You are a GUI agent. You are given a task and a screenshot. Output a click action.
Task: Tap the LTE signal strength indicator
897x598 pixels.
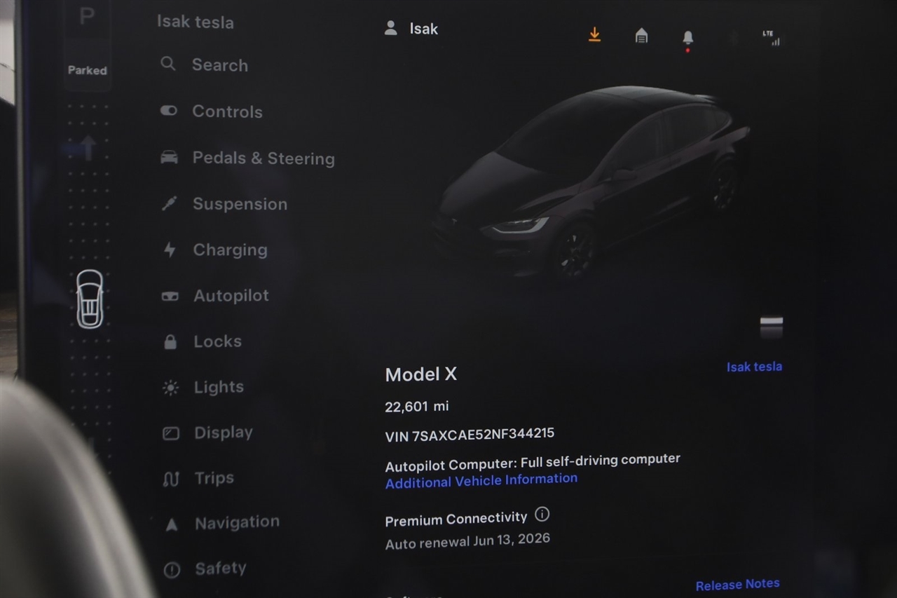click(772, 38)
